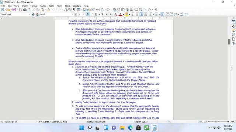236x132 pixels.
Task: Click the Default Page Style status field
Action: 96,122
